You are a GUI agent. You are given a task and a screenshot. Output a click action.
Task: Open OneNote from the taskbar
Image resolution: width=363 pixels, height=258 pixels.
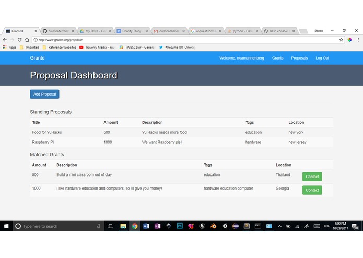(x=157, y=226)
